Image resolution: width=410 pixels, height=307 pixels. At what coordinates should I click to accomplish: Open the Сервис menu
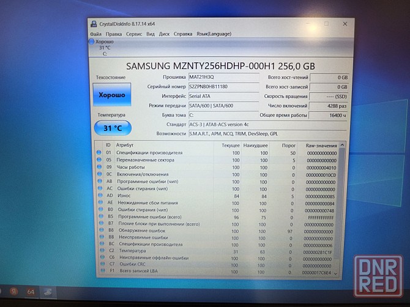point(134,34)
